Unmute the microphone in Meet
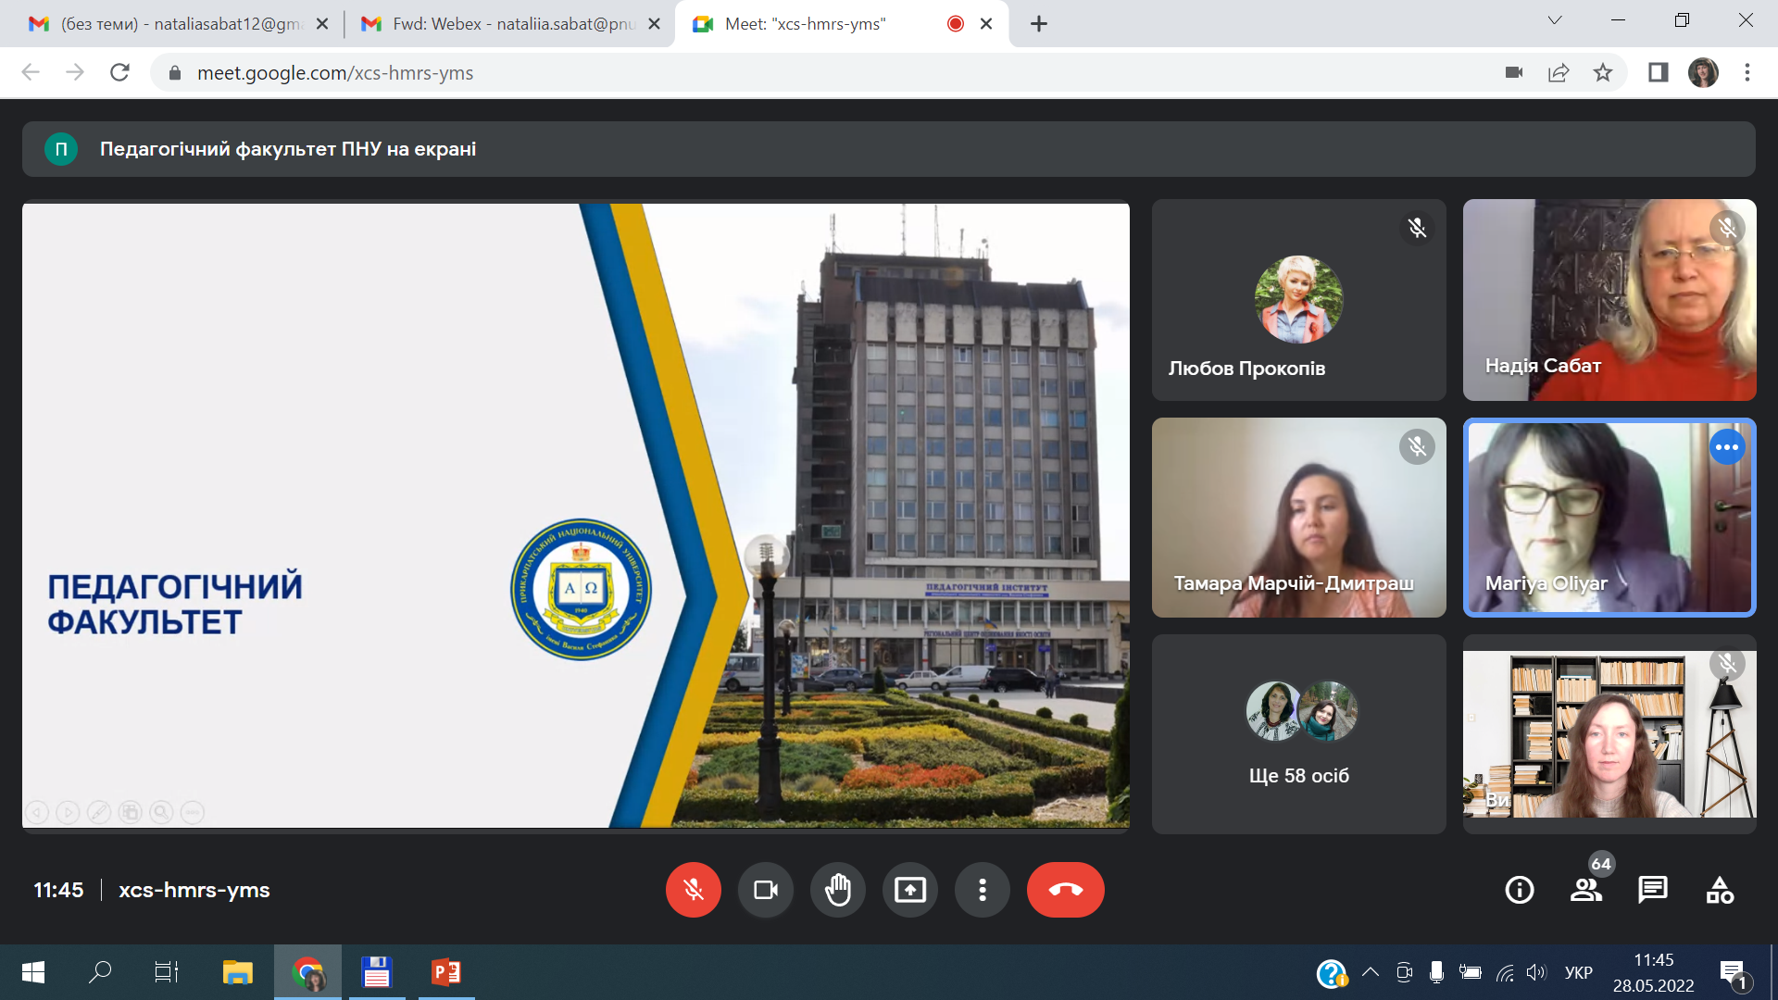This screenshot has height=1000, width=1778. click(x=693, y=890)
